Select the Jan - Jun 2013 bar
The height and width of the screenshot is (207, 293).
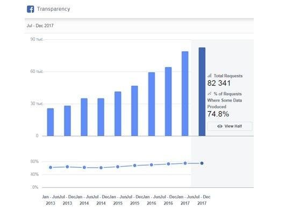pos(51,122)
